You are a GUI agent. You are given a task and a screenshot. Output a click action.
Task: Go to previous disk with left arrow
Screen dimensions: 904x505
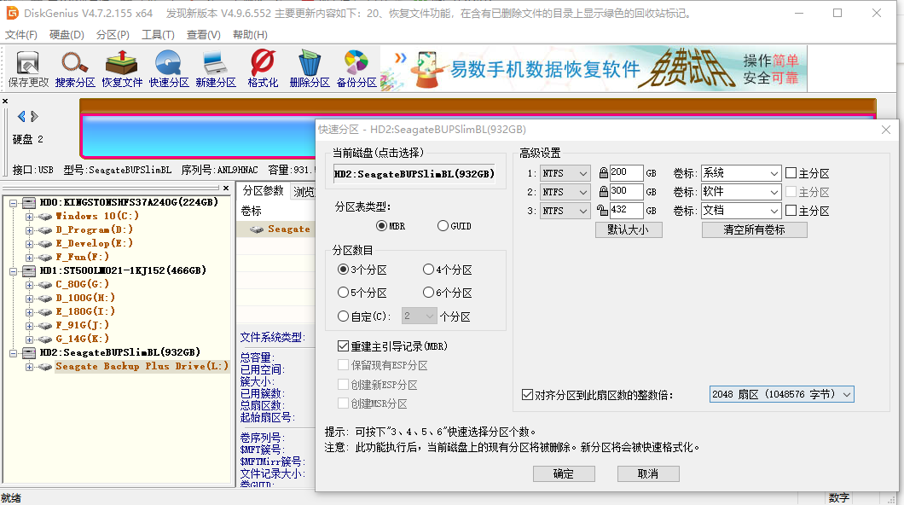21,117
